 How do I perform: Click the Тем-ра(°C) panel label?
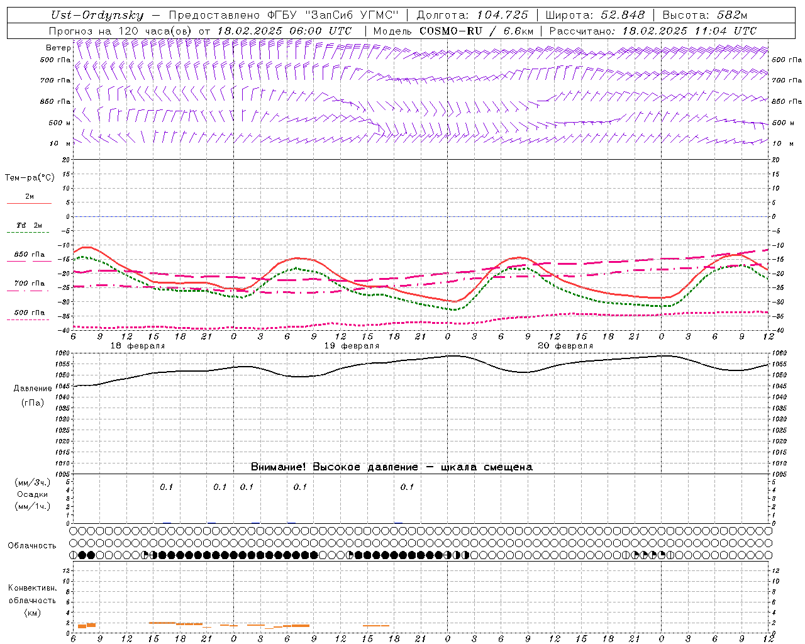tap(30, 178)
